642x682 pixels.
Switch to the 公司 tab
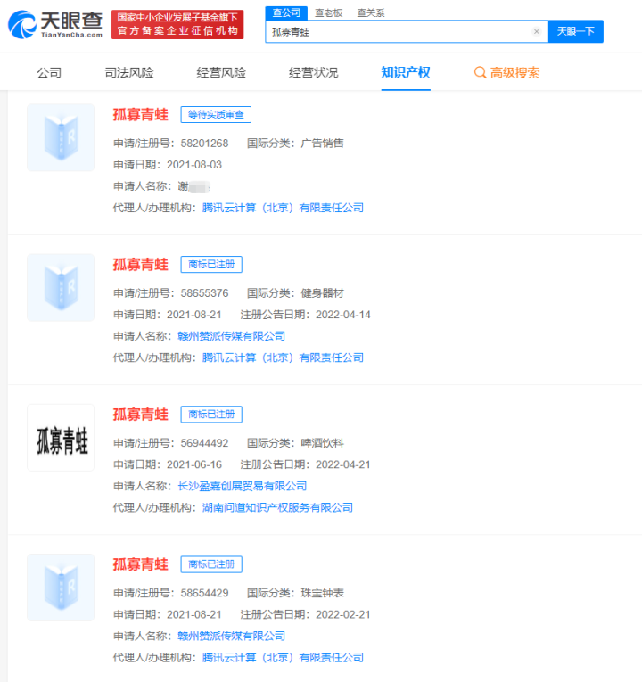tap(49, 72)
